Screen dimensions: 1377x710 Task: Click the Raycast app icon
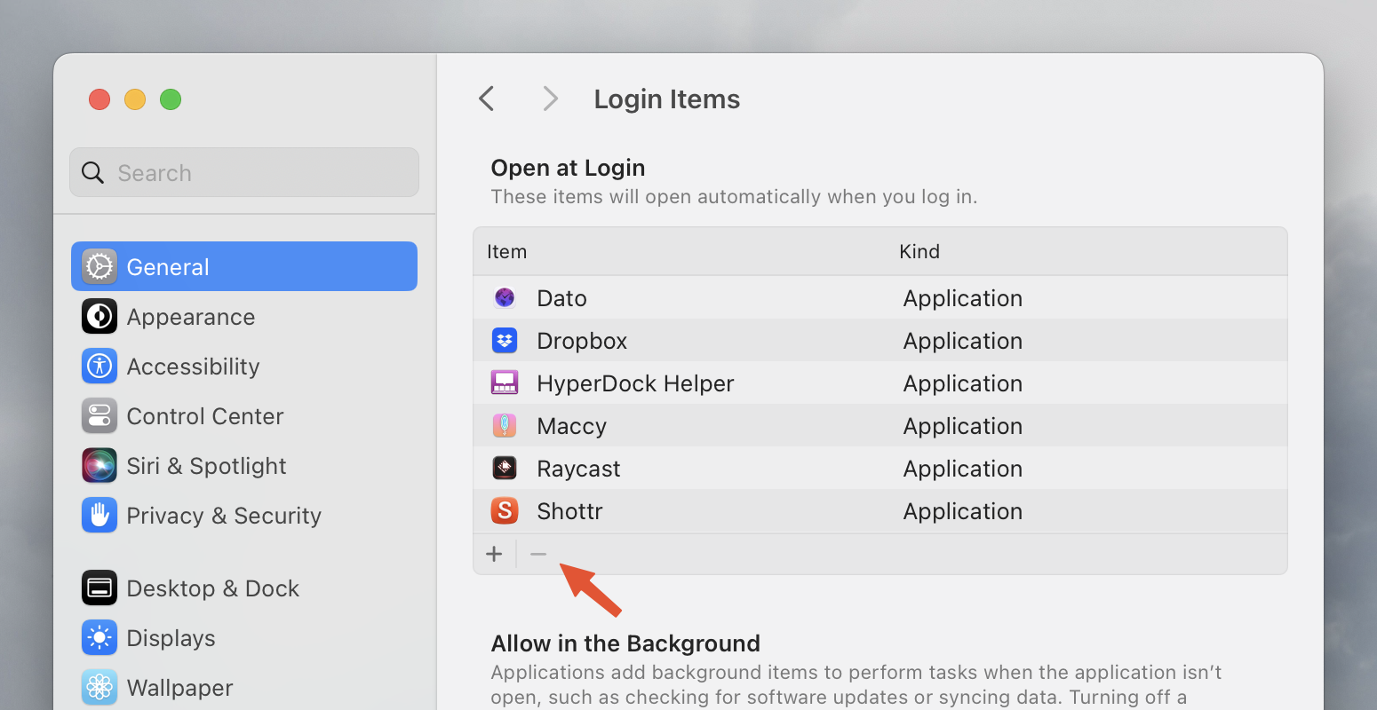(x=505, y=469)
